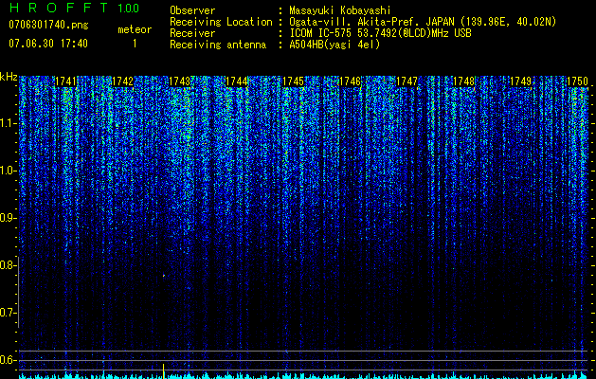596x379 pixels.
Task: Click the Observer field label
Action: point(192,10)
